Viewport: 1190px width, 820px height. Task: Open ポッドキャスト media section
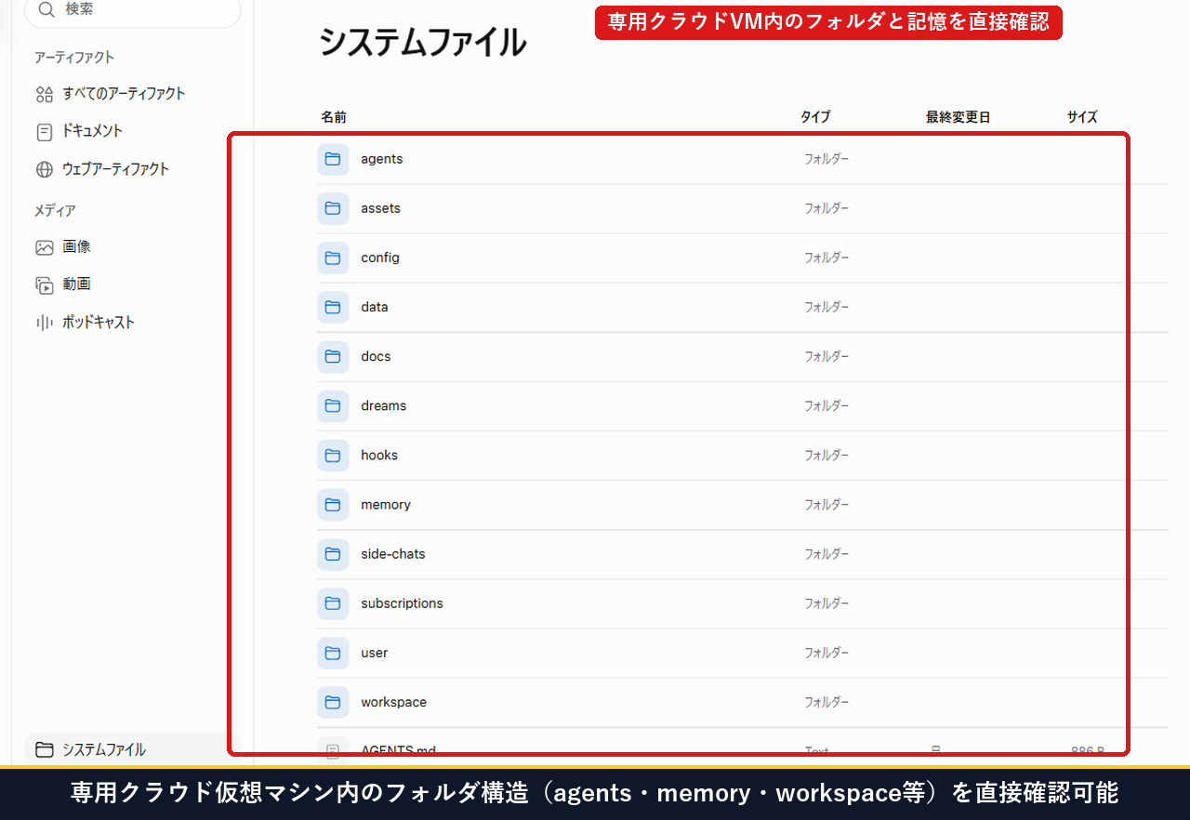pos(99,323)
